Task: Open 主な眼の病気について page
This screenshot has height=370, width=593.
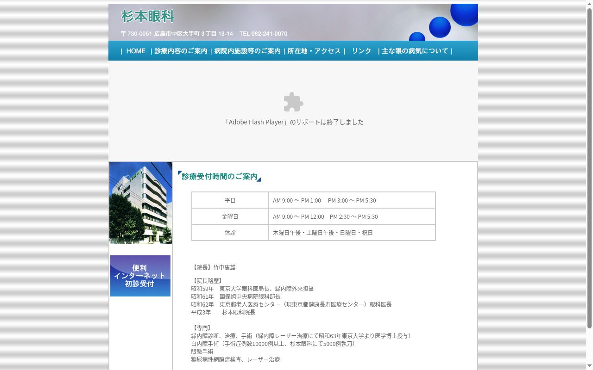Action: coord(415,51)
